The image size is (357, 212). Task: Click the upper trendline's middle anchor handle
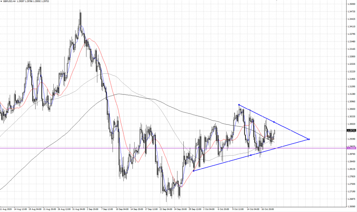[274, 122]
